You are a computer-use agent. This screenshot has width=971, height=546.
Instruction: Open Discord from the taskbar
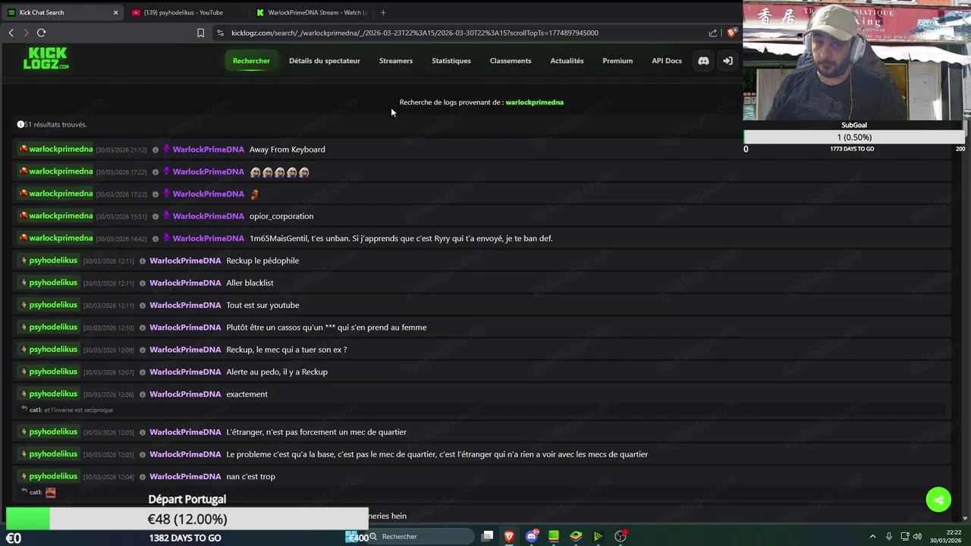click(x=532, y=536)
